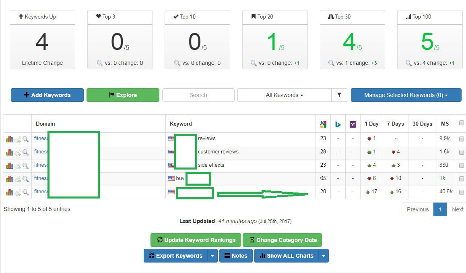Open domain link in 'side effects' row

click(x=41, y=165)
